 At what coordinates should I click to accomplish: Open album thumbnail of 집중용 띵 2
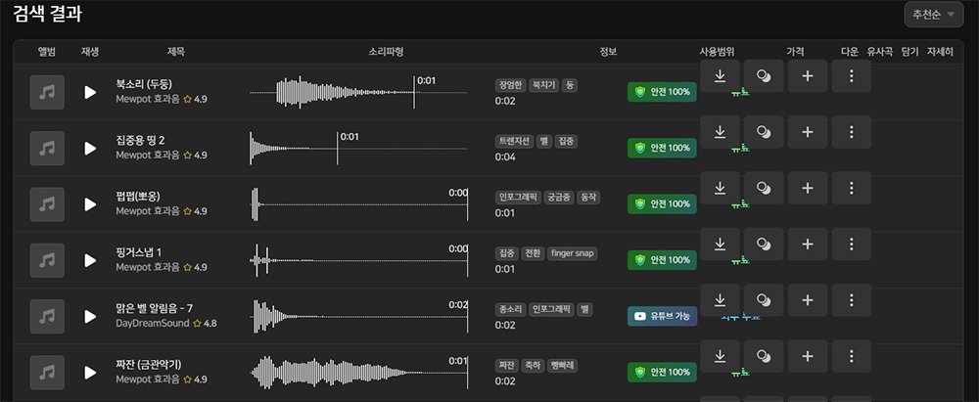pyautogui.click(x=47, y=148)
